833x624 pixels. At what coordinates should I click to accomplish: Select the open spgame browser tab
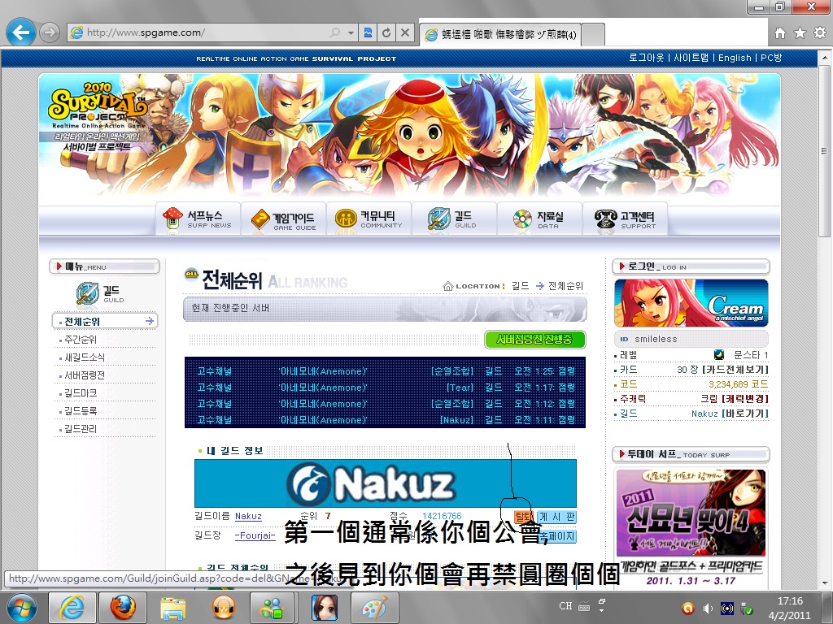(500, 34)
